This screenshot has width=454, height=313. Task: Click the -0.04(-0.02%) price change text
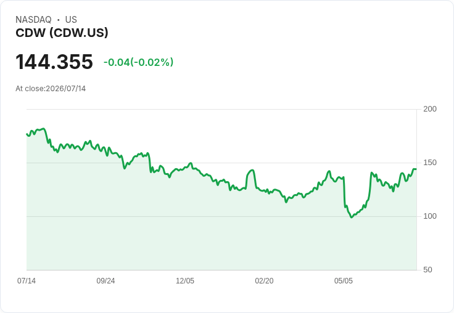[138, 62]
